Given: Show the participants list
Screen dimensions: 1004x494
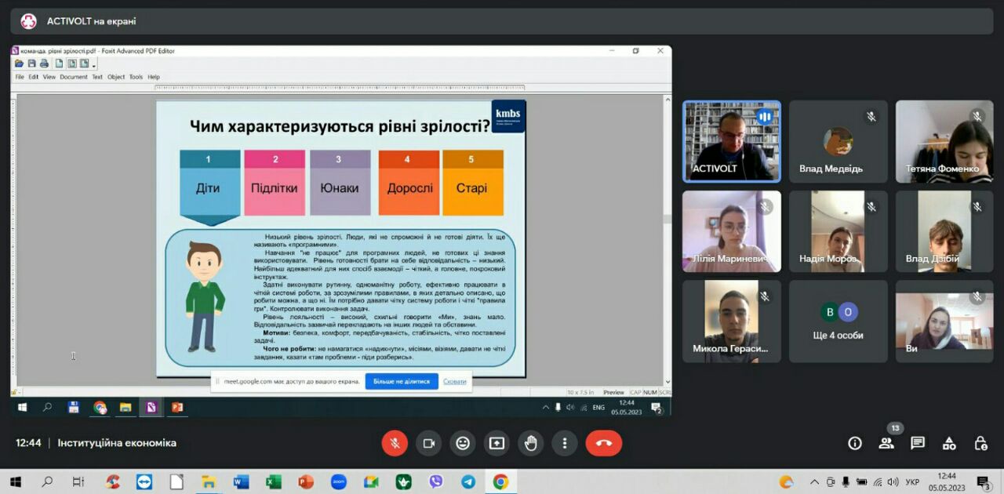Looking at the screenshot, I should 886,443.
